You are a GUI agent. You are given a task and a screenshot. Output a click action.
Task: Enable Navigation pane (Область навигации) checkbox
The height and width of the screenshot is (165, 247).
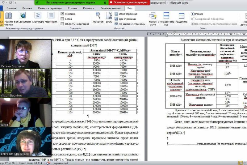pyautogui.click(x=62, y=24)
